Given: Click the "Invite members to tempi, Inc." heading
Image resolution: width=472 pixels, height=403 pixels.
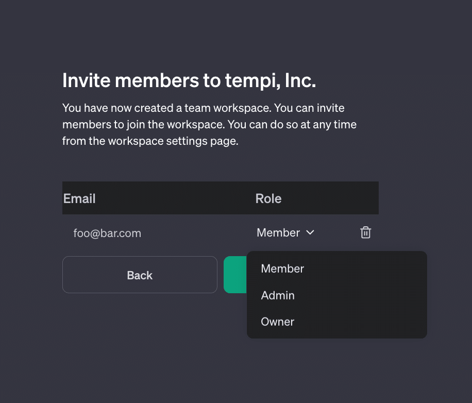Looking at the screenshot, I should pyautogui.click(x=189, y=80).
